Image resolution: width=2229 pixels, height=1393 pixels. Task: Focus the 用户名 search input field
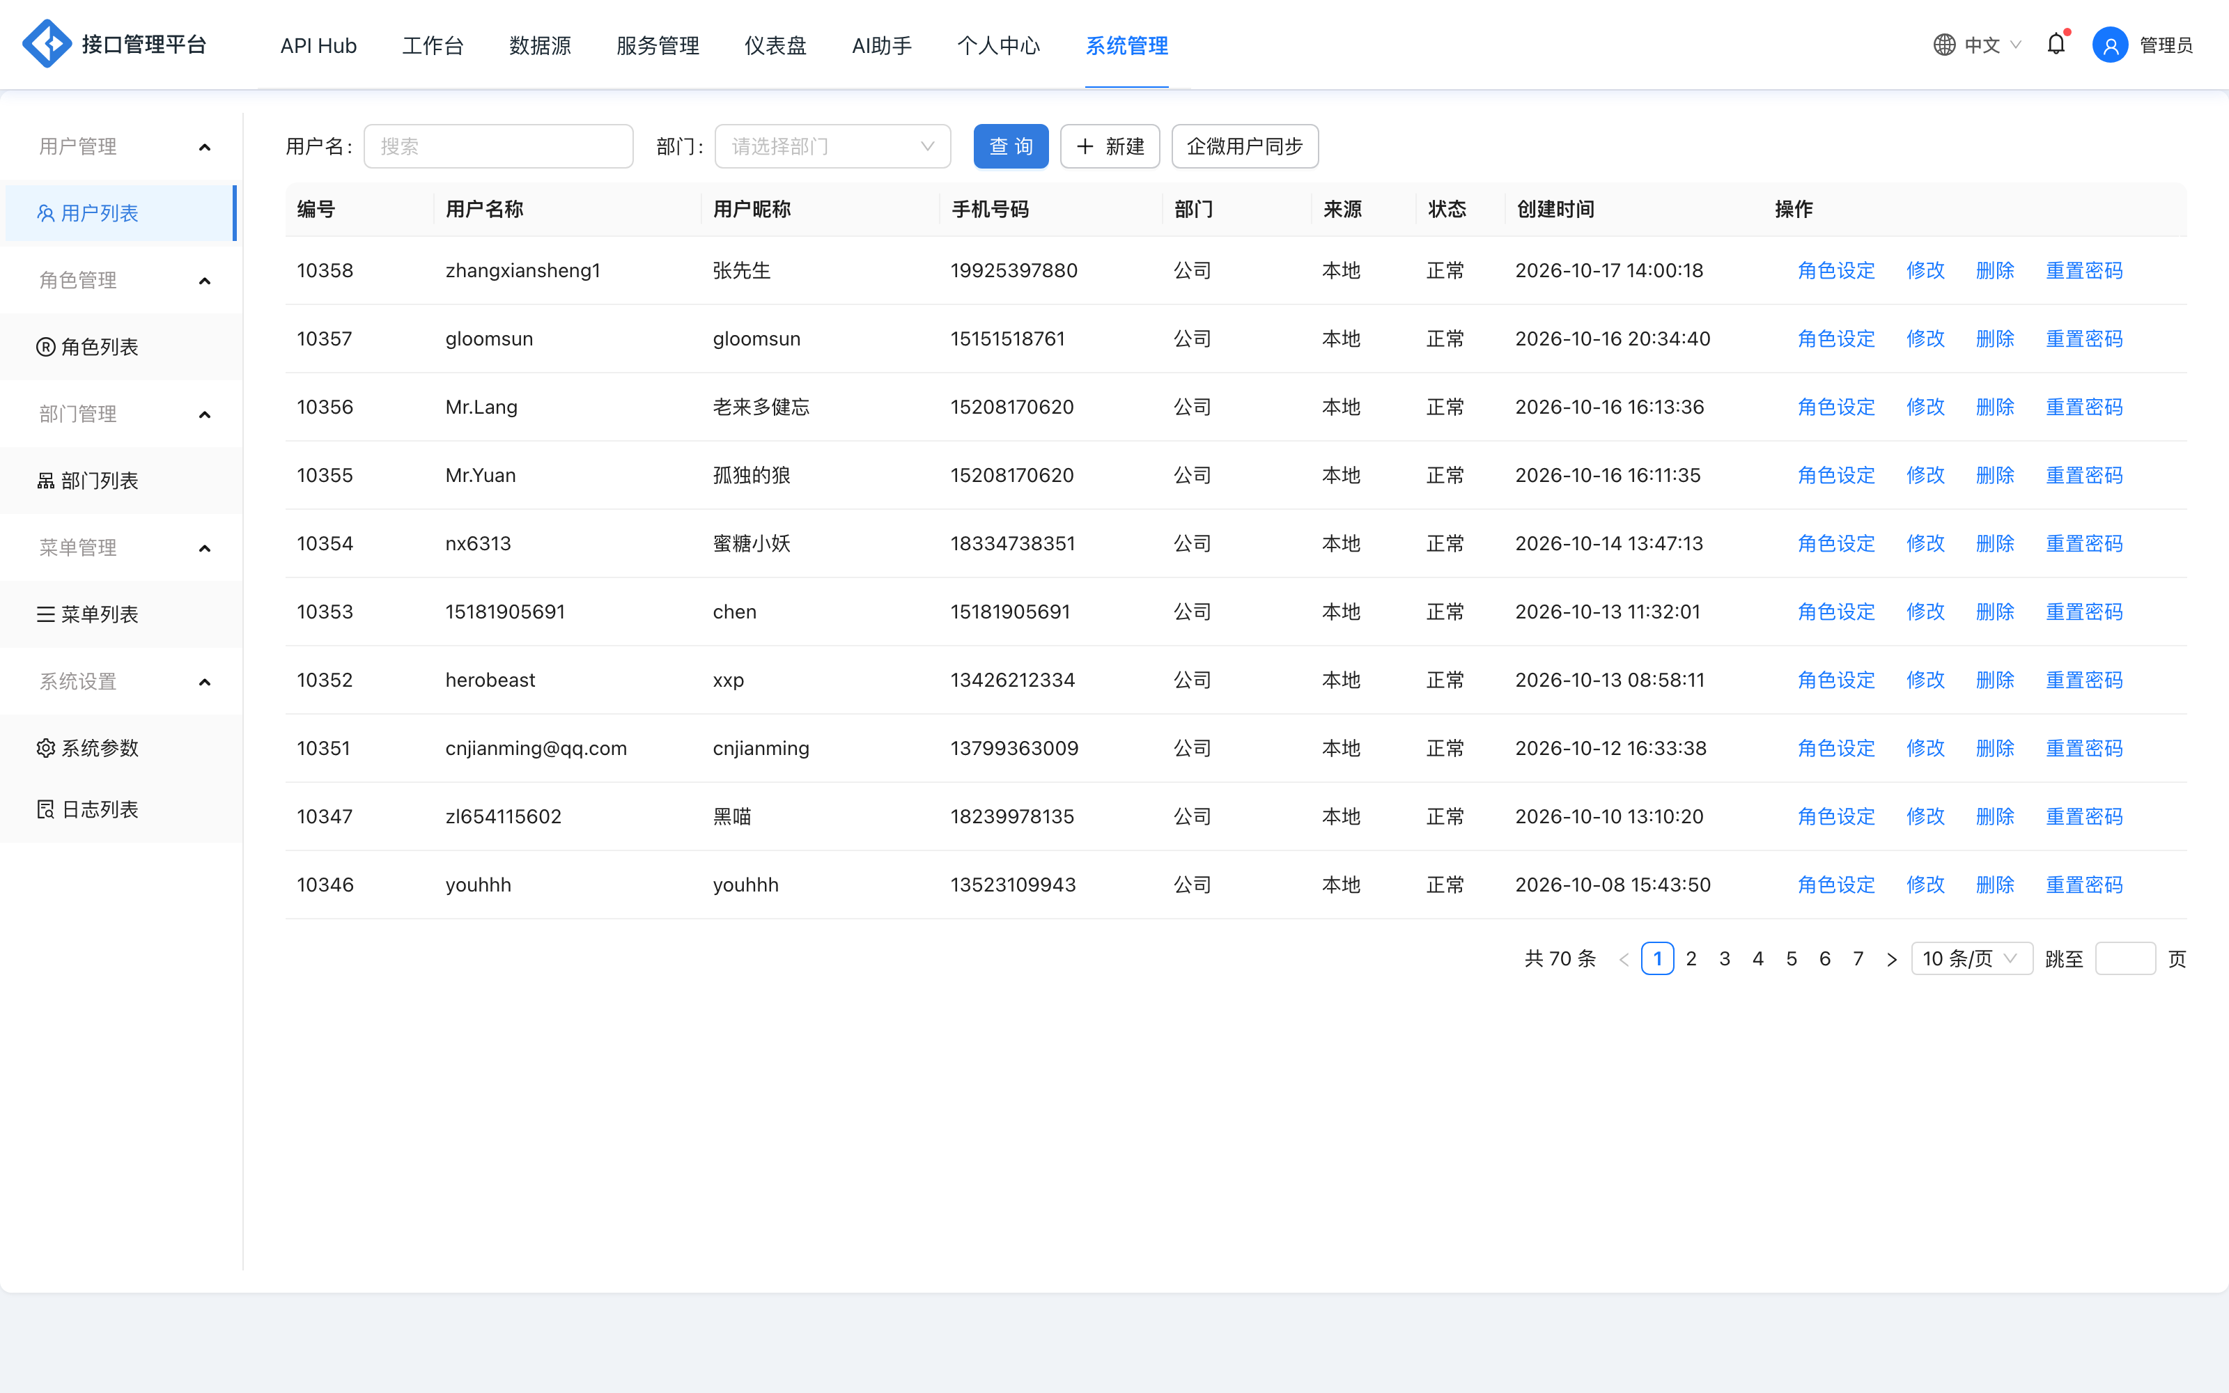click(x=498, y=146)
